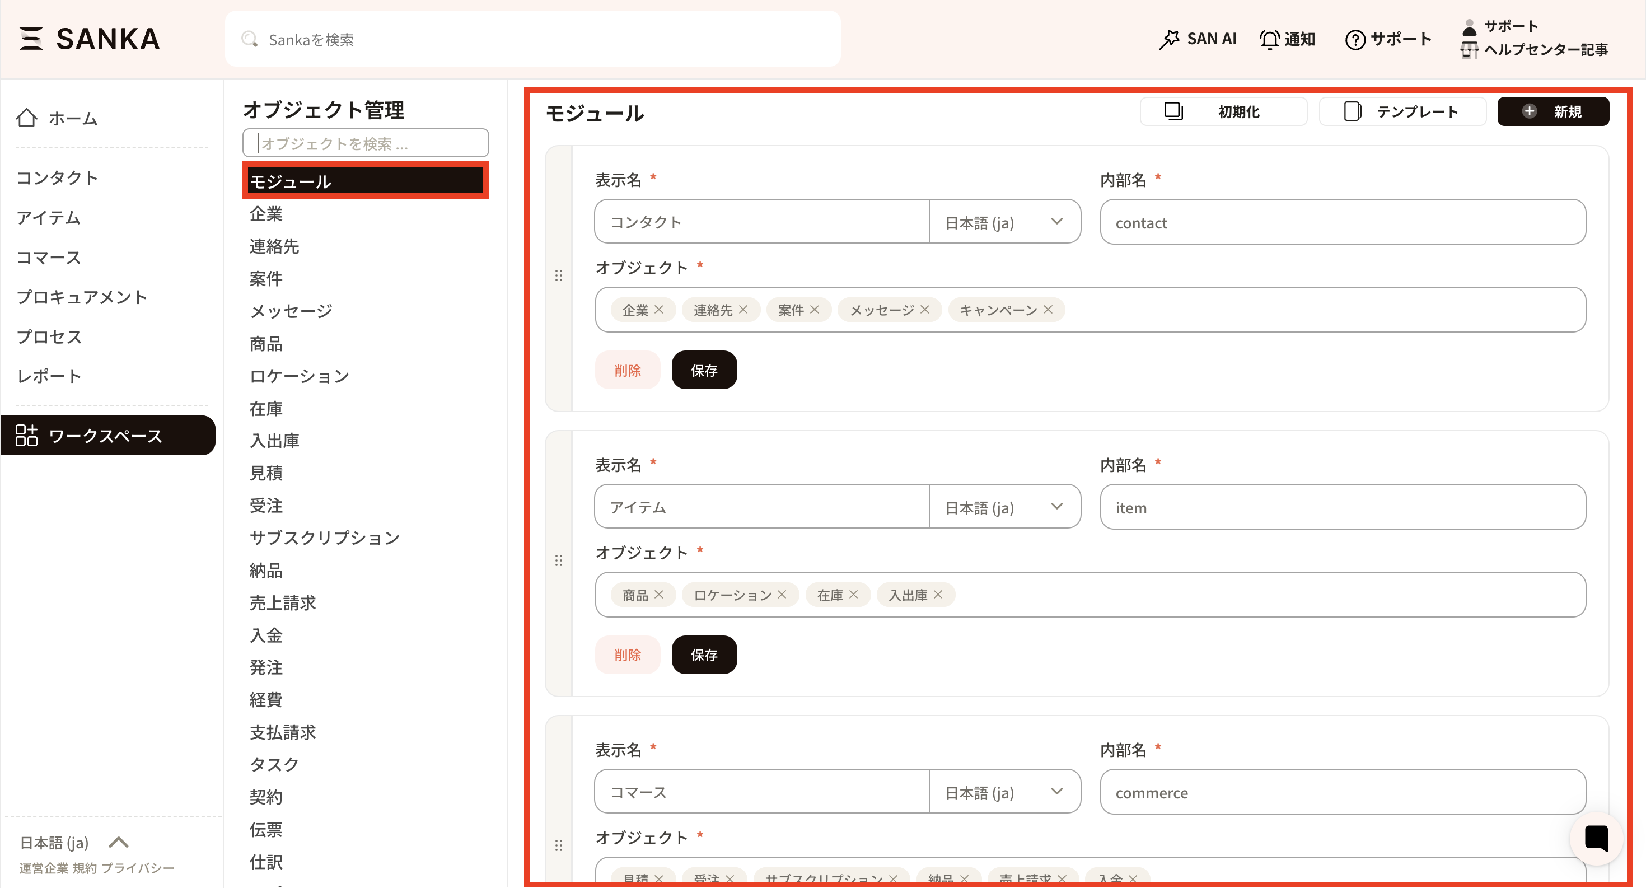This screenshot has height=888, width=1646.
Task: Select 契約 in the object list
Action: pyautogui.click(x=266, y=797)
